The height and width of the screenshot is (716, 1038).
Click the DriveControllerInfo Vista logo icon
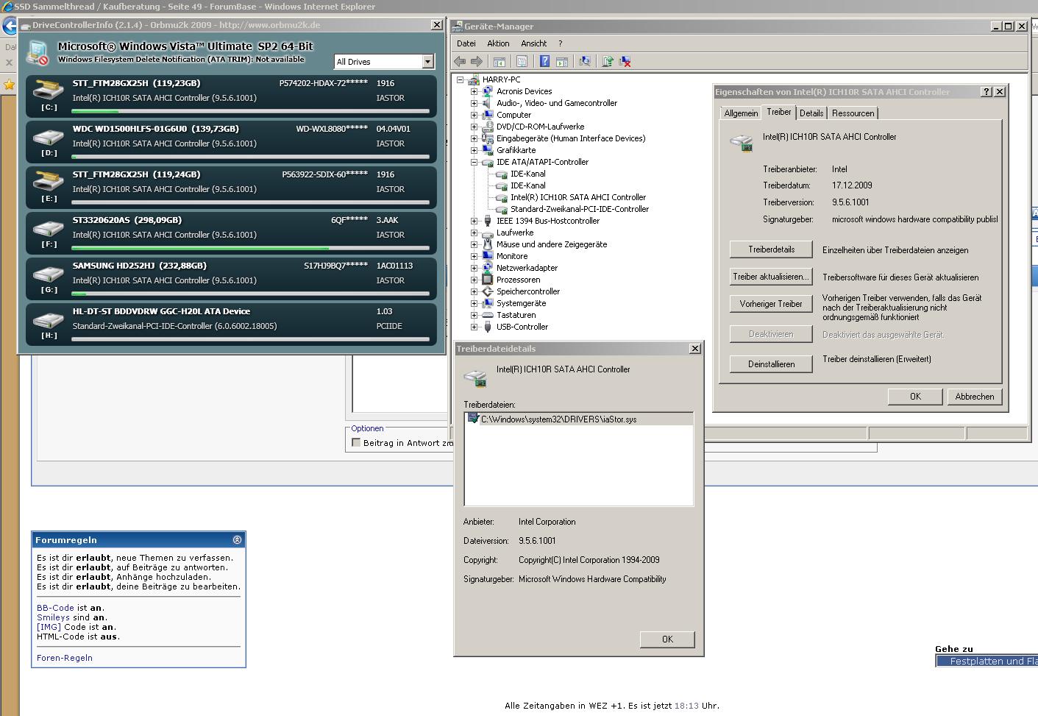[38, 52]
